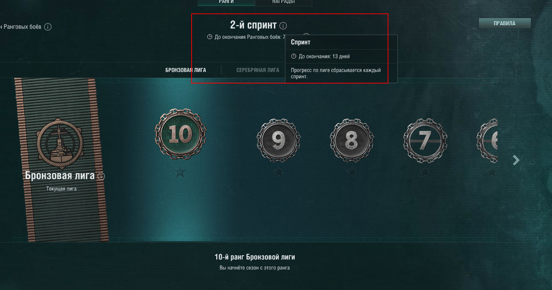Open info icon next to Ранговых боёв

48,27
